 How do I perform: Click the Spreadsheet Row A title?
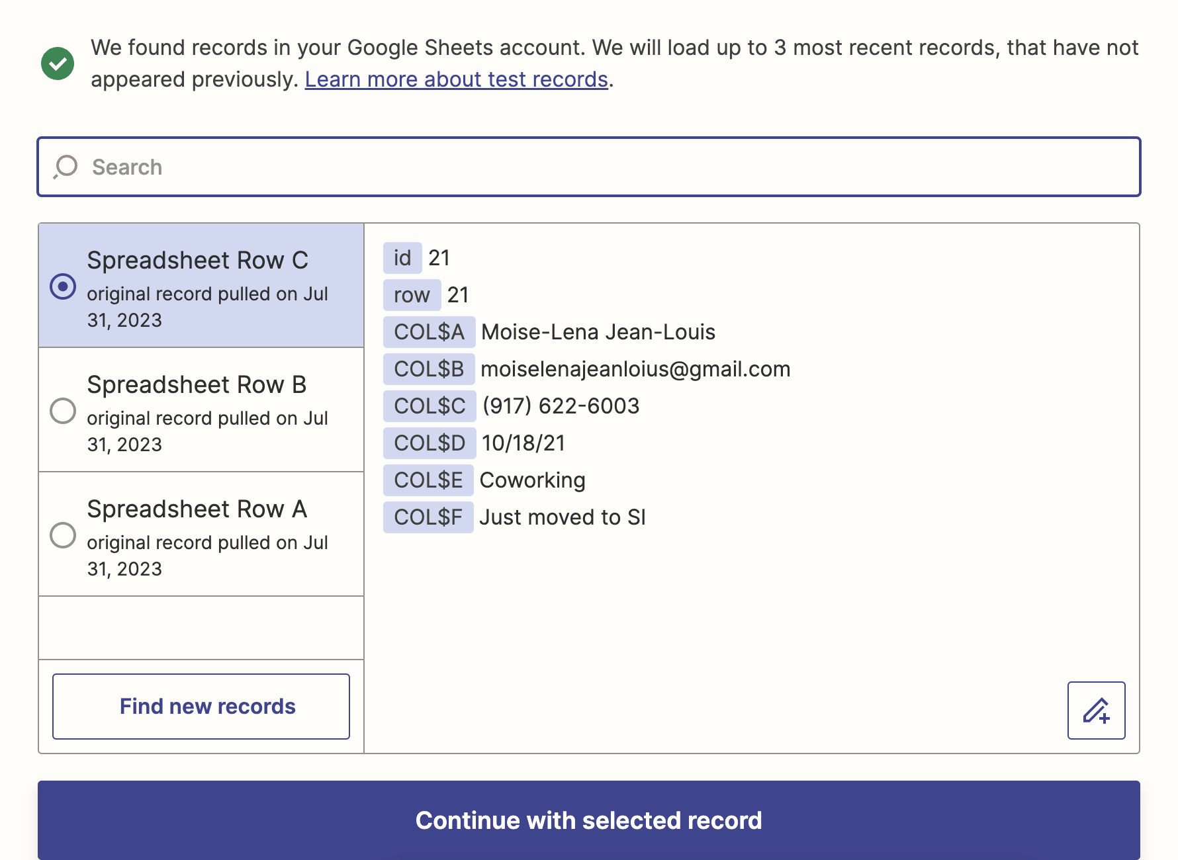pos(197,509)
